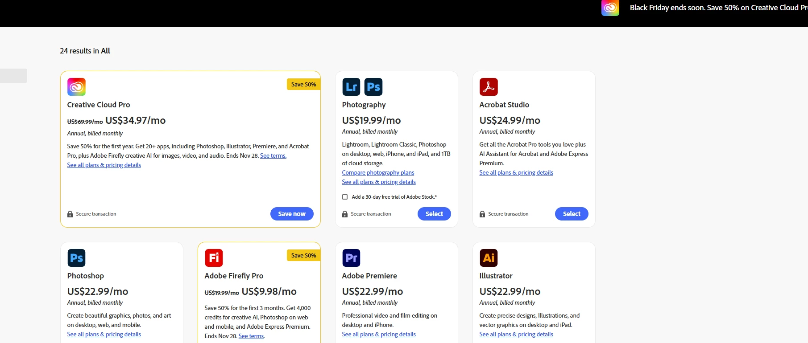The width and height of the screenshot is (808, 343).
Task: Click the US$9.98/mo Firefly price
Action: pyautogui.click(x=269, y=291)
